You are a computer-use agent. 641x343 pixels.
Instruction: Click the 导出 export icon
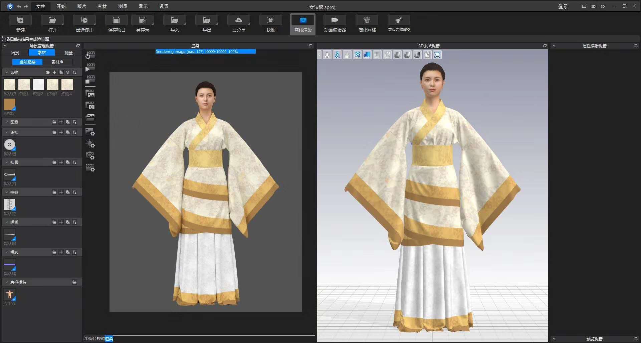(x=206, y=23)
